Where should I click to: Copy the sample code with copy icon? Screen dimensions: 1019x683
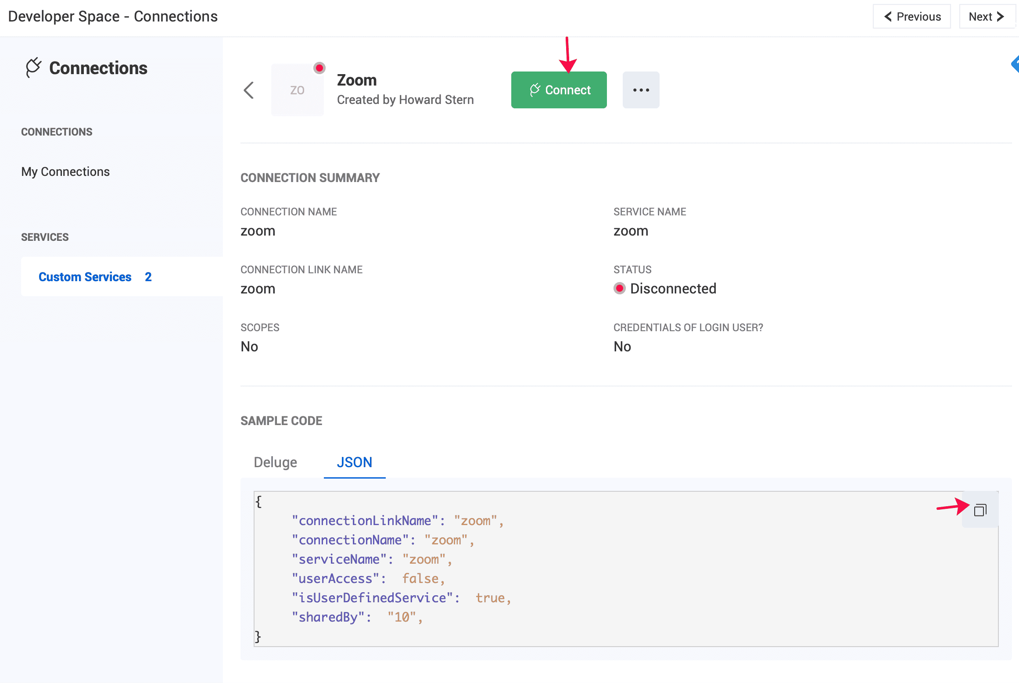pos(980,510)
